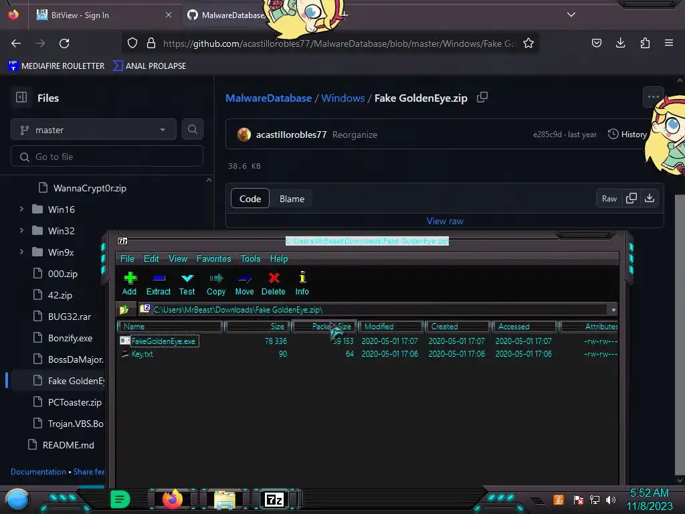Adjust volume via the speaker tray icon

611,499
